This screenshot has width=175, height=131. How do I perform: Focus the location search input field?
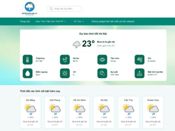pos(65,9)
